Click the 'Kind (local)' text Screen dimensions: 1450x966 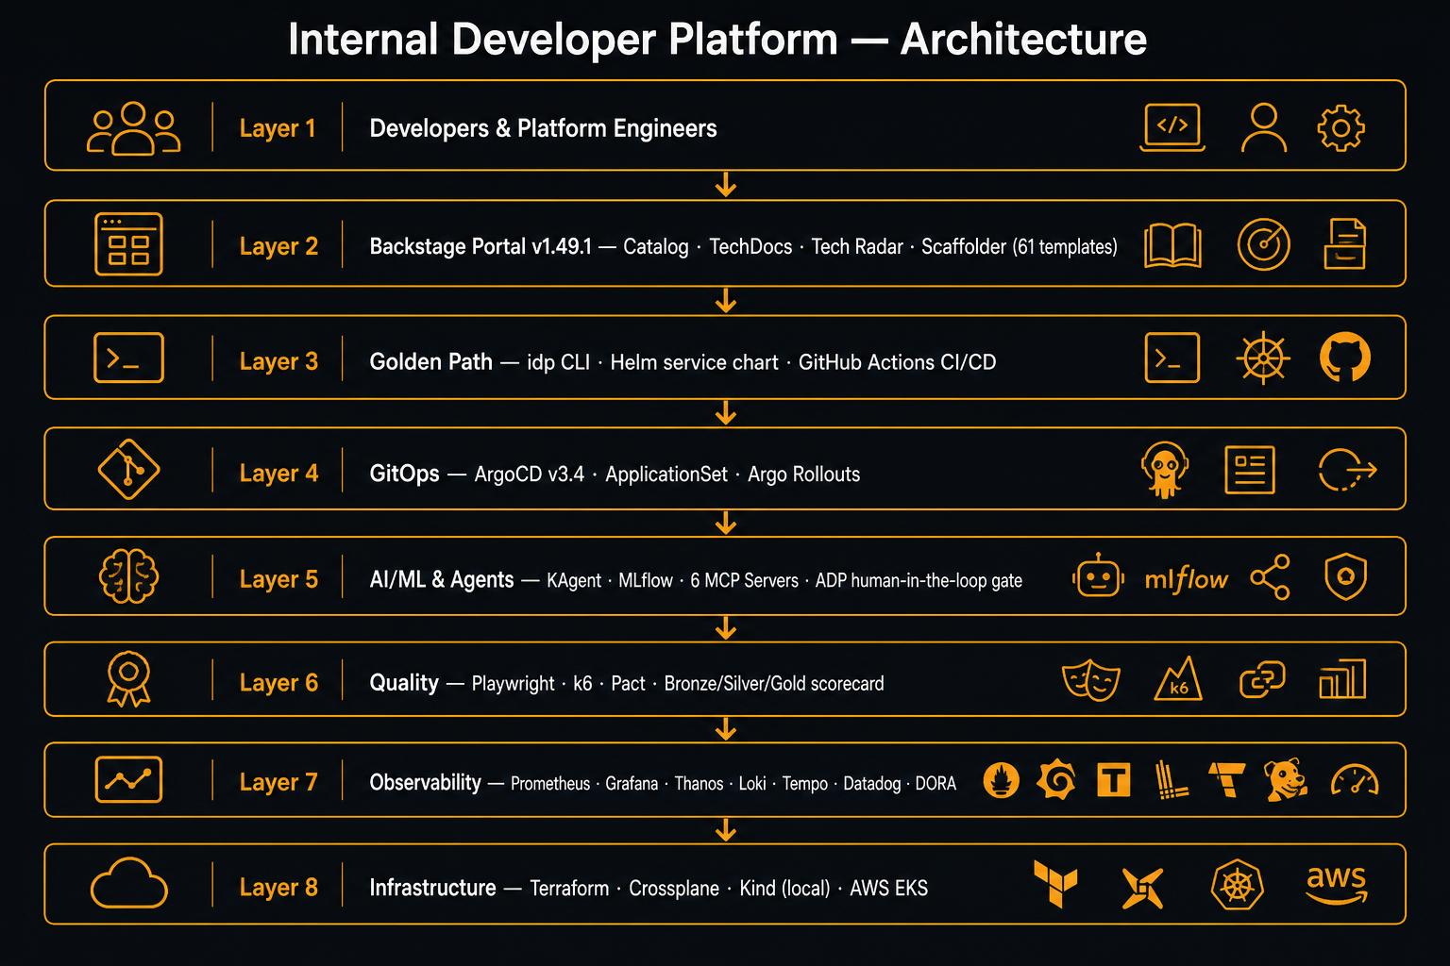(x=784, y=889)
